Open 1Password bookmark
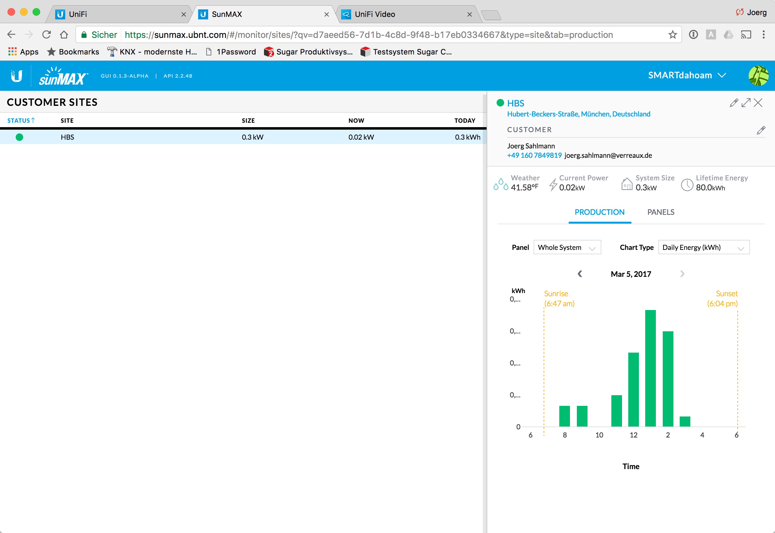Image resolution: width=775 pixels, height=533 pixels. 231,52
